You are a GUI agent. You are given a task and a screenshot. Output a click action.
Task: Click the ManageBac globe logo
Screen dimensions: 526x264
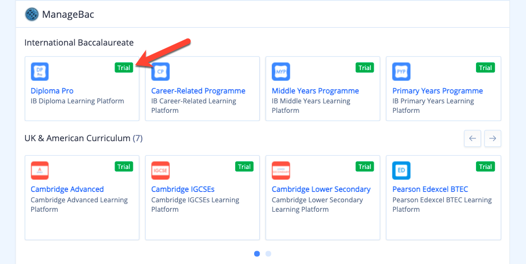click(32, 15)
